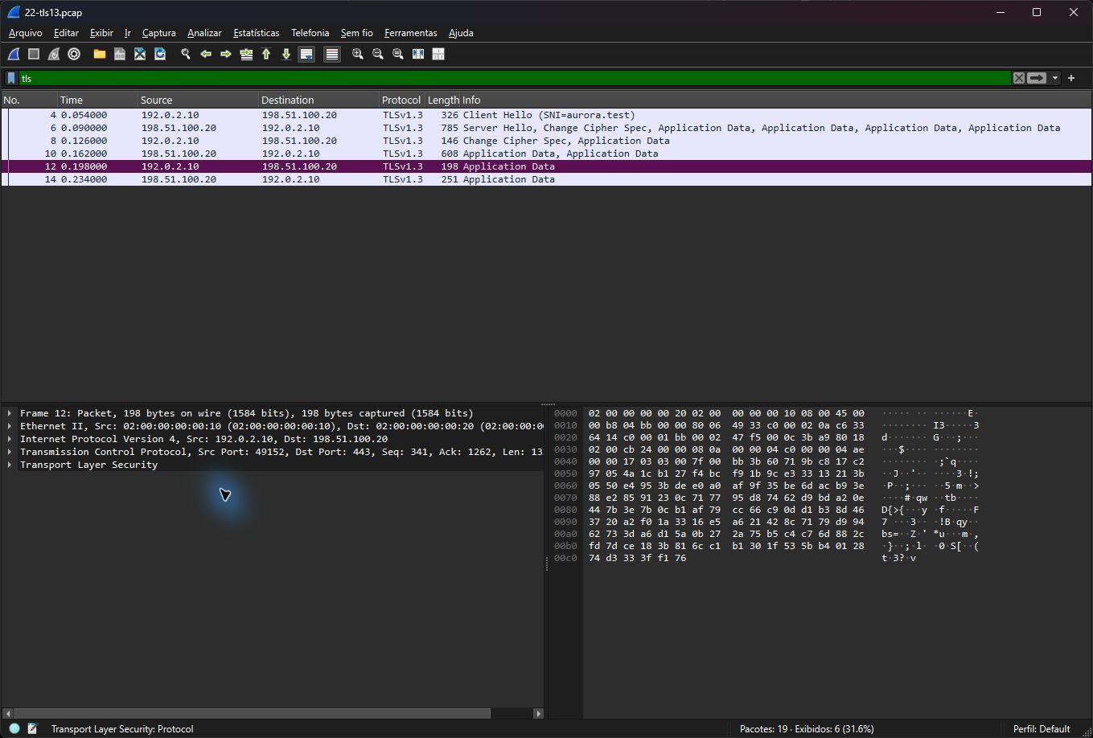This screenshot has width=1093, height=738.
Task: Open the Estatísticas menu
Action: click(256, 33)
